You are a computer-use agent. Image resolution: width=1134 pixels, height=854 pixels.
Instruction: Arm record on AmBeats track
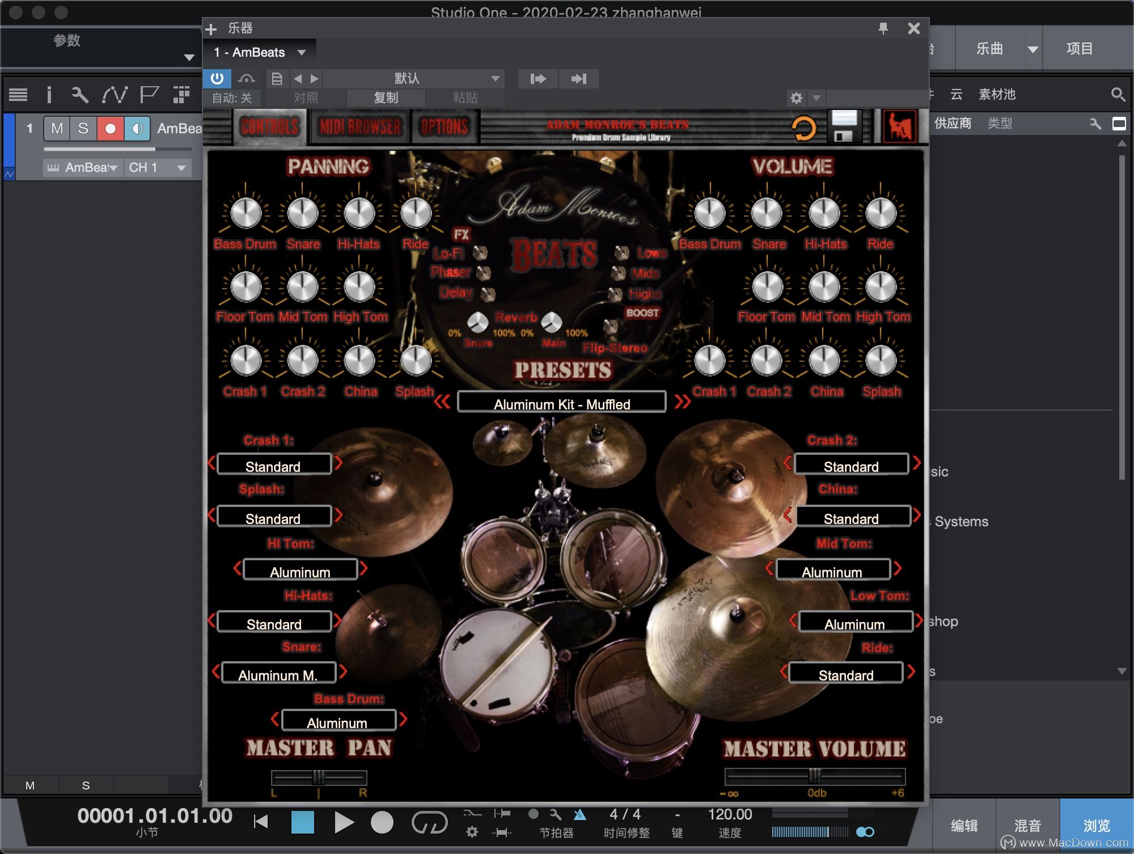(110, 129)
